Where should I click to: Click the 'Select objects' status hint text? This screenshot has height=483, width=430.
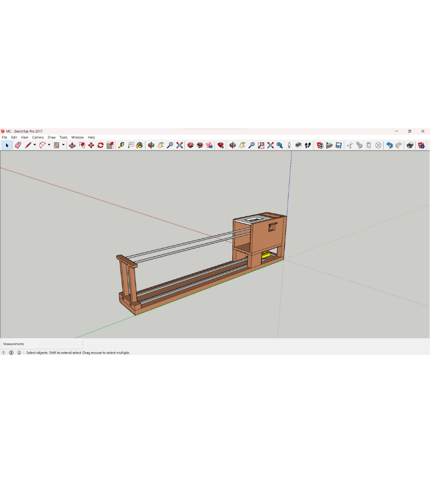tap(78, 353)
